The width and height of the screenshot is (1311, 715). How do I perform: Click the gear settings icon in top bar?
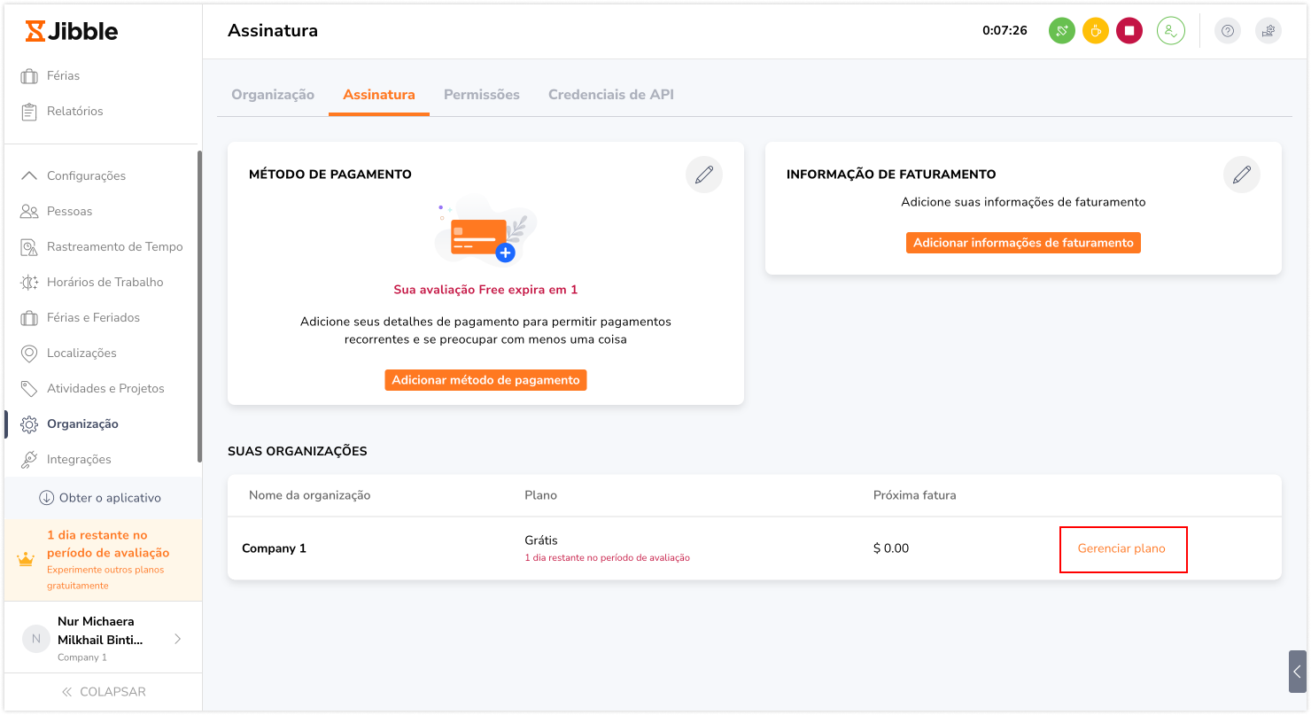point(1268,31)
